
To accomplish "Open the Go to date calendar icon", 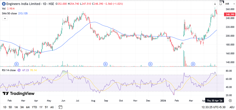I will click(x=60, y=107).
